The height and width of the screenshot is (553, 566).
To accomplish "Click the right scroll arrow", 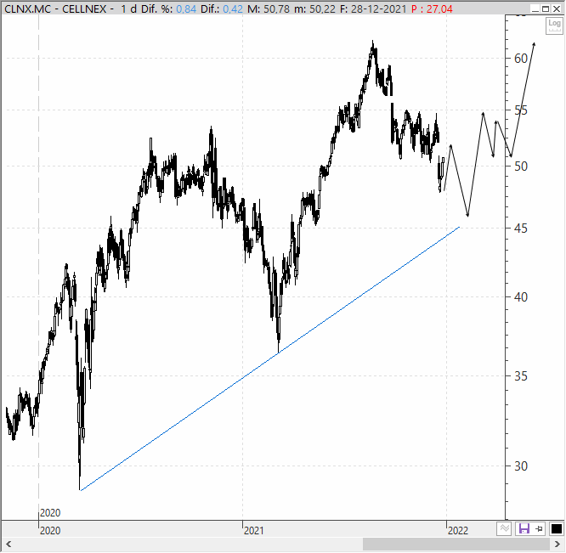I will click(558, 544).
